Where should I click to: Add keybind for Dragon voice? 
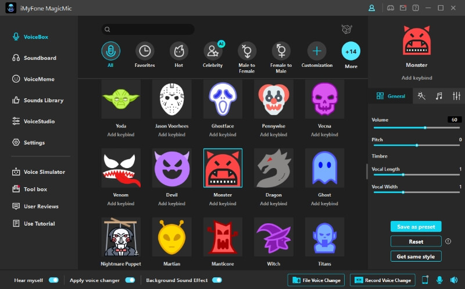(x=273, y=204)
